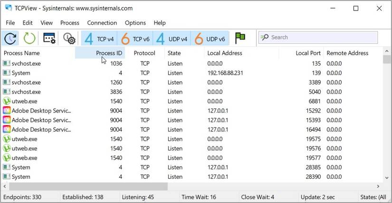392x203 pixels.
Task: Sort by Process Name column header
Action: tap(38, 53)
